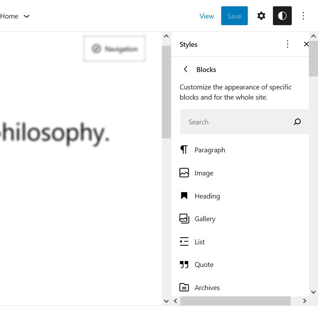Viewport: 318px width, 318px height.
Task: Click the Heading bookmark icon
Action: (184, 196)
